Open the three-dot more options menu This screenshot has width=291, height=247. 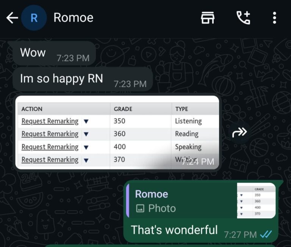[274, 18]
